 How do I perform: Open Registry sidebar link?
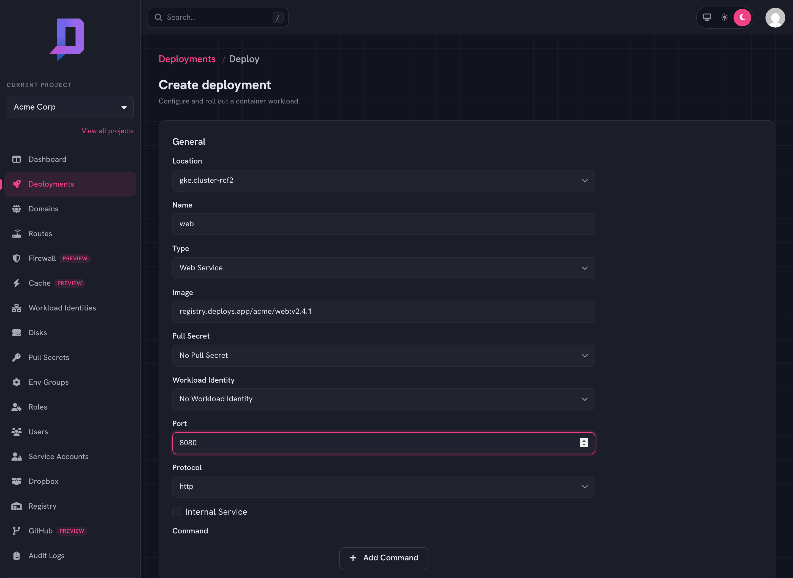tap(70, 506)
